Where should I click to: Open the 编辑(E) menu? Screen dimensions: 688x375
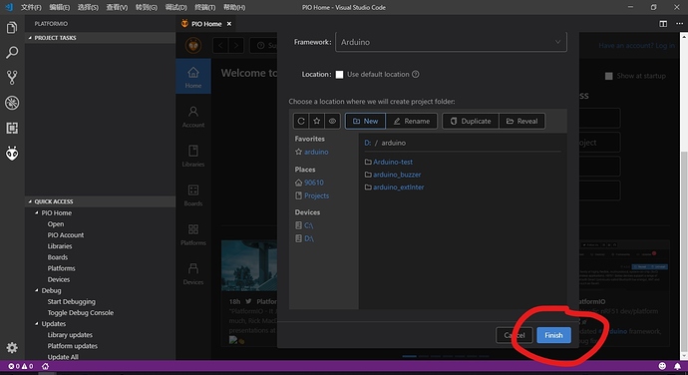click(x=59, y=7)
